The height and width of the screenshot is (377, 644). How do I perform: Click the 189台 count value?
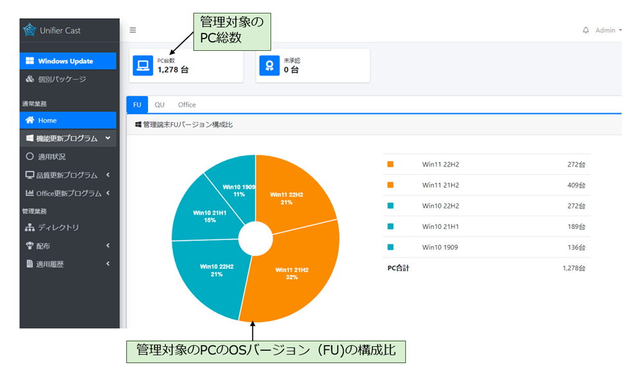pos(576,226)
